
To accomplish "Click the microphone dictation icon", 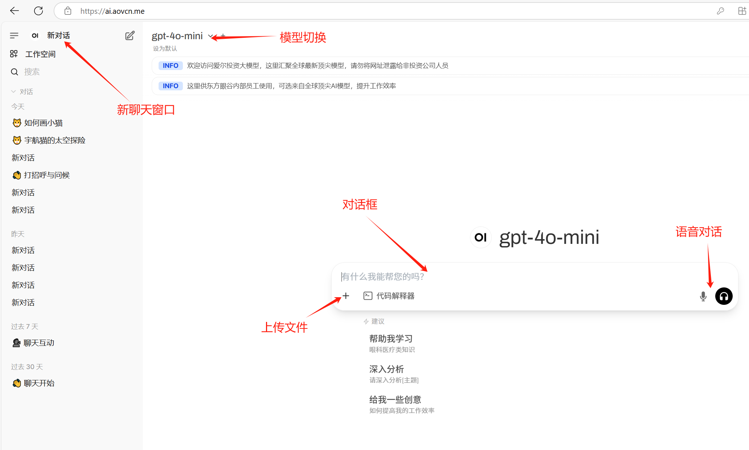I will coord(703,296).
